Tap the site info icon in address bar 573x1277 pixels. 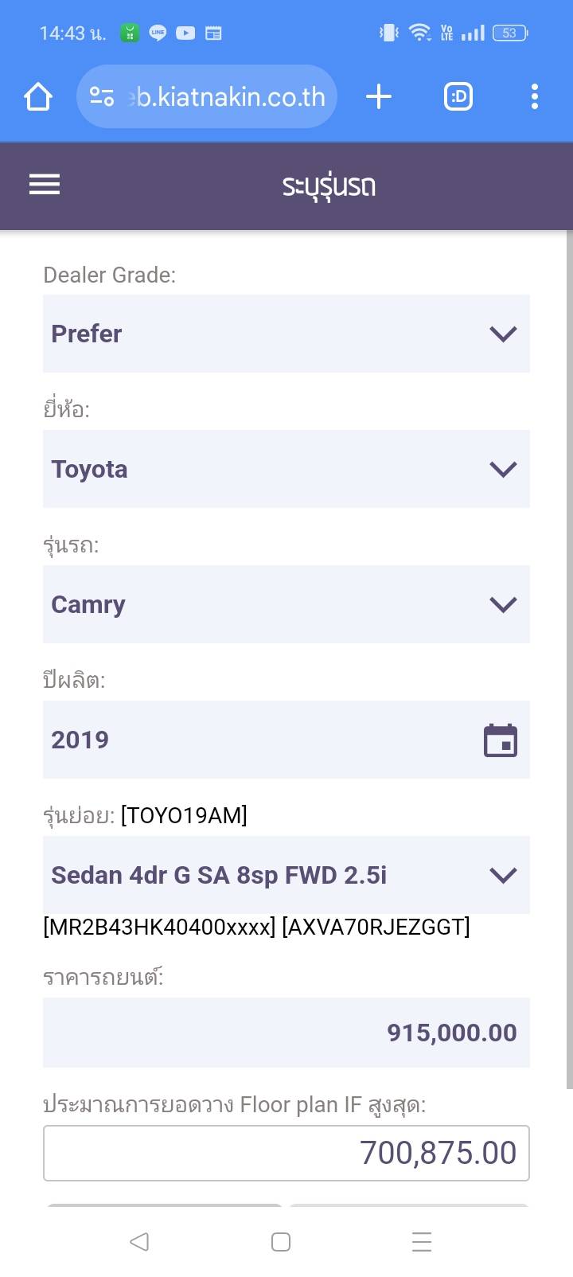point(102,97)
